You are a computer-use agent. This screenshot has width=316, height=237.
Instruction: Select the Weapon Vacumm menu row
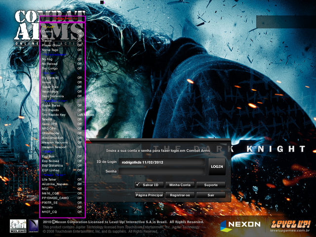[62, 143]
